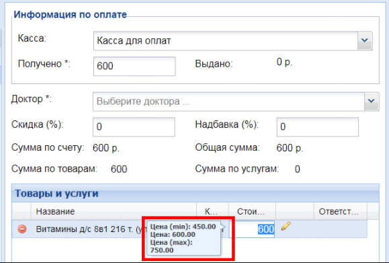Viewport: 389px width, 263px height.
Task: Click the 'К...' quantity column header
Action: point(212,211)
